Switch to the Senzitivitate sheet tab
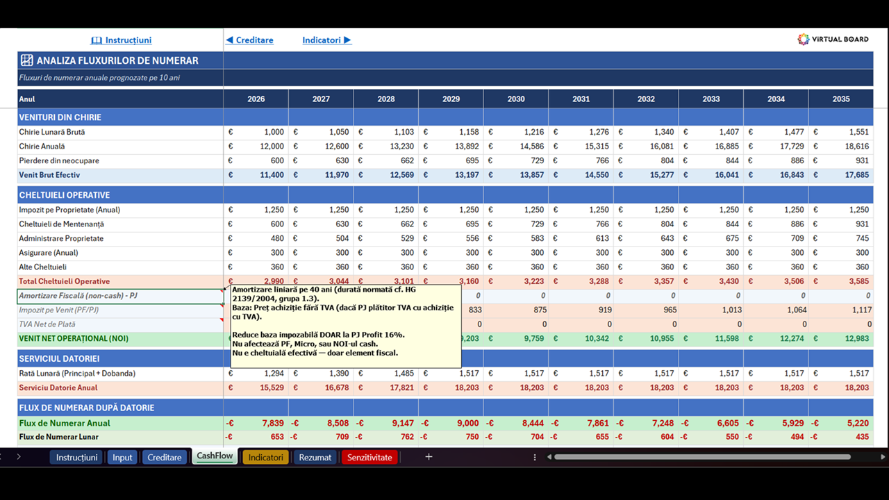 coord(369,457)
